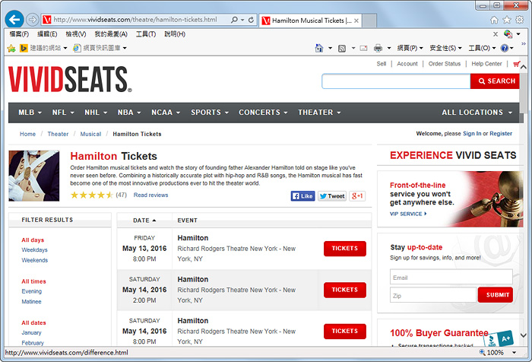
Task: Expand the SPORTS navigation dropdown
Action: tap(210, 113)
